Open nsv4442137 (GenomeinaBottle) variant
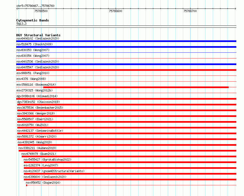This screenshot has width=244, height=196. point(40,131)
